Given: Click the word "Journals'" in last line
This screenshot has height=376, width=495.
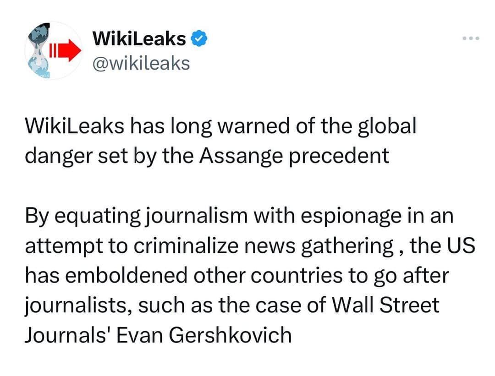Looking at the screenshot, I should pyautogui.click(x=66, y=335).
